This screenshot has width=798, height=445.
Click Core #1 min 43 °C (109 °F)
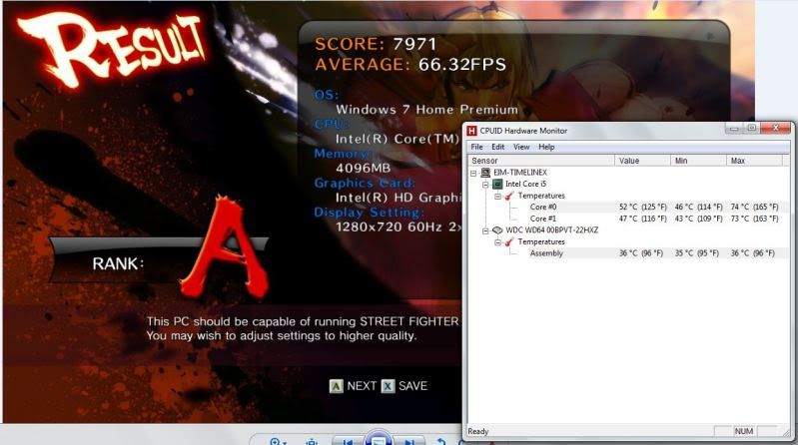pos(698,219)
